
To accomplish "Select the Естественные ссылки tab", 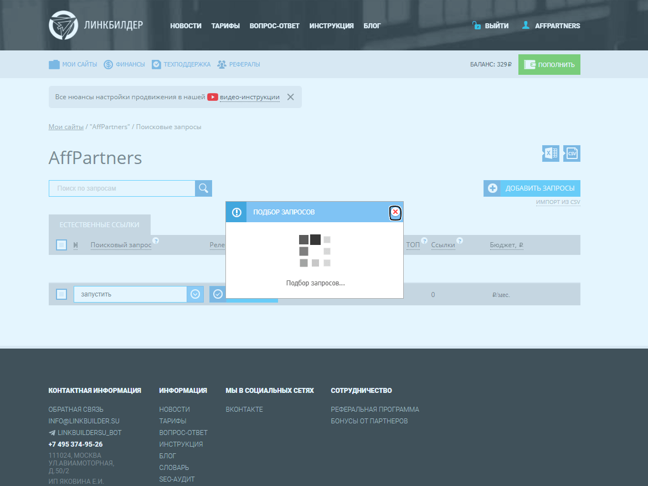I will point(99,224).
